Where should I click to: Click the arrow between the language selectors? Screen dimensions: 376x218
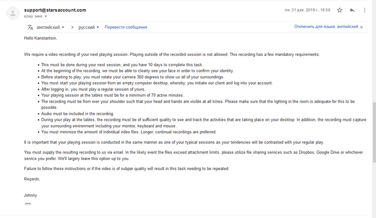click(71, 27)
